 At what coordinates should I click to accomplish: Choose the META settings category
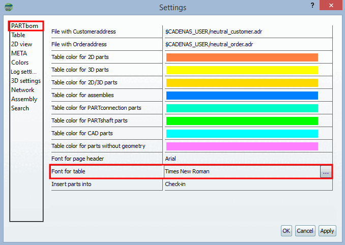[19, 53]
